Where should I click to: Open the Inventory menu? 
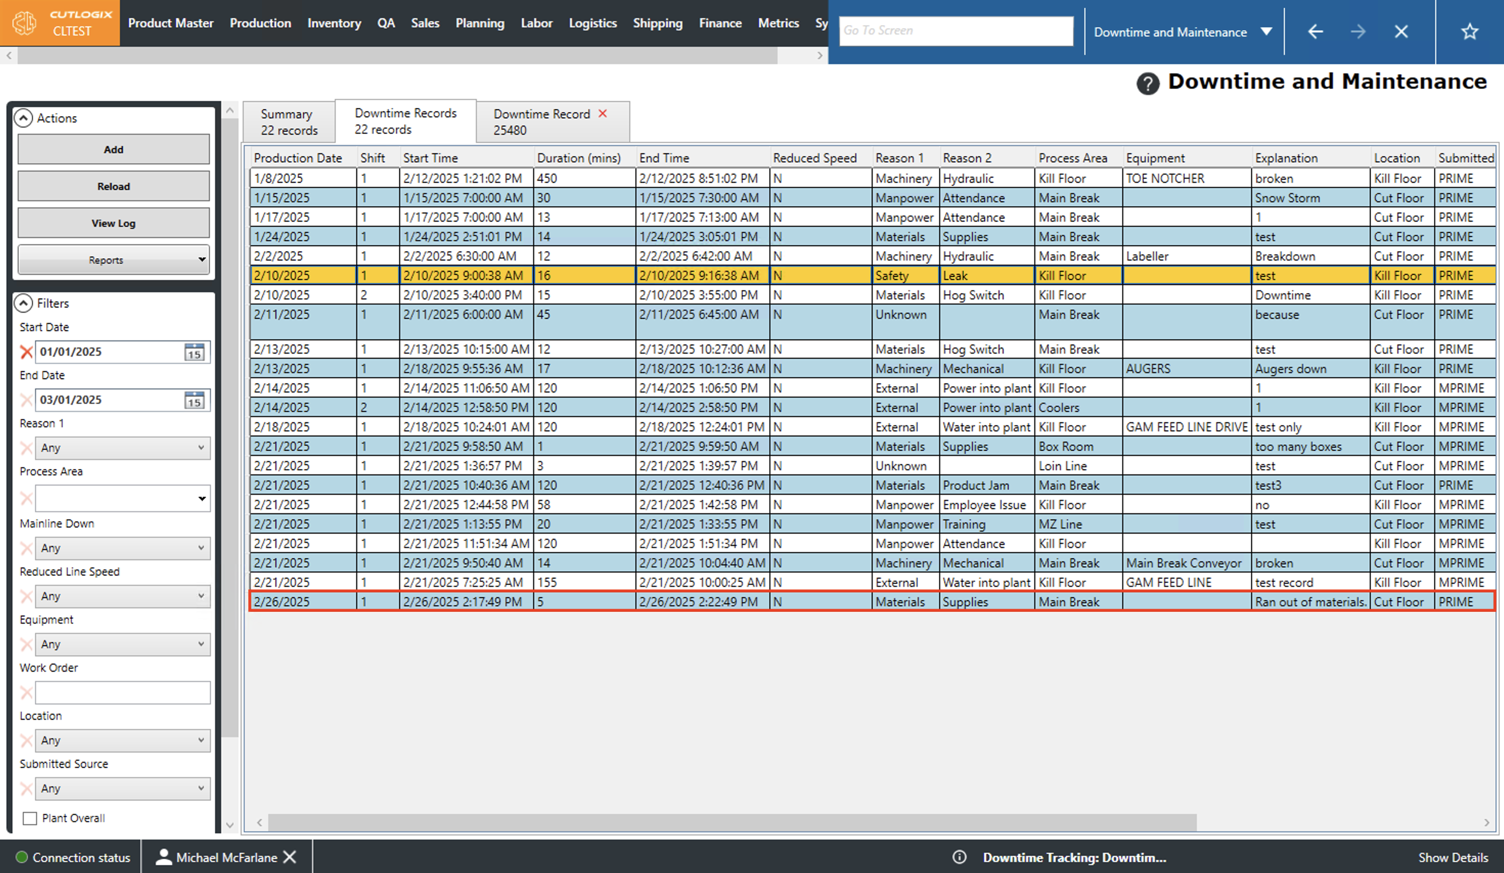click(334, 24)
